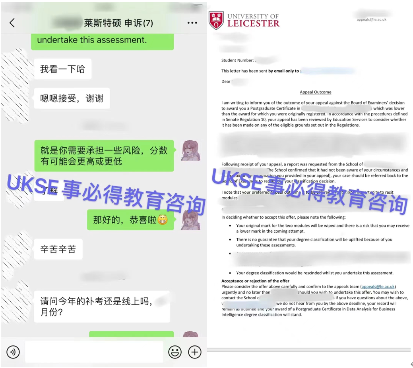Click the 'Dear' salutation line
Image resolution: width=413 pixels, height=368 pixels.
pyautogui.click(x=226, y=81)
